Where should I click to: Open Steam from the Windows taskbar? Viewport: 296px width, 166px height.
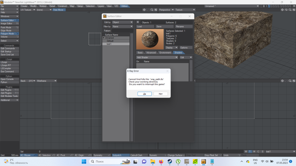coord(170,162)
